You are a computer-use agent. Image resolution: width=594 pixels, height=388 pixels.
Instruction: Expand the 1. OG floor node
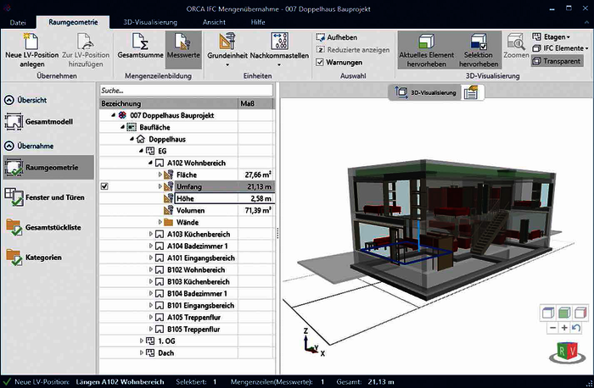[142, 341]
